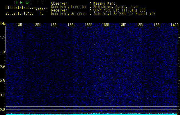
Task: Select the filename UT2509131350 text
Action: [20, 7]
